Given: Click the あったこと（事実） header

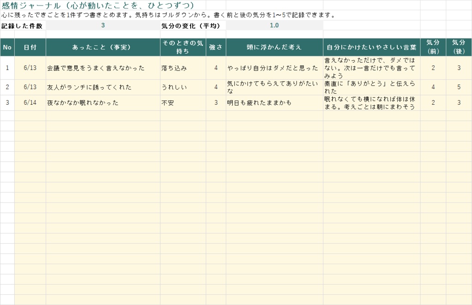Looking at the screenshot, I should pos(103,48).
